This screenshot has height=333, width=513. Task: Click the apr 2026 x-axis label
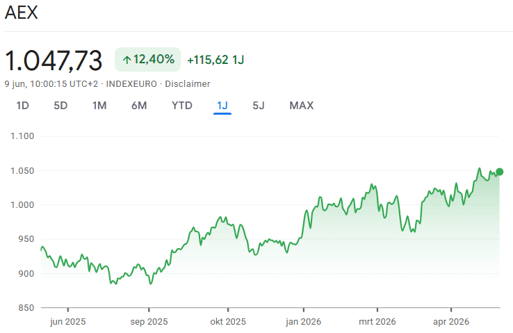pyautogui.click(x=451, y=322)
